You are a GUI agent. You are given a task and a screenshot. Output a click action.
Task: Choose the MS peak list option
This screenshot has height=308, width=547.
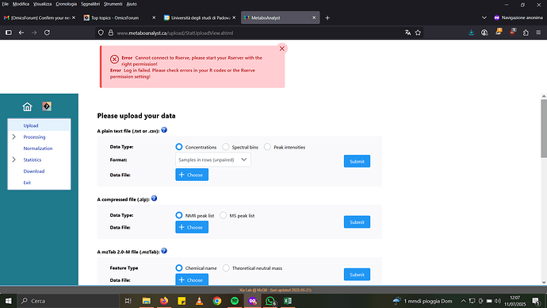[223, 215]
